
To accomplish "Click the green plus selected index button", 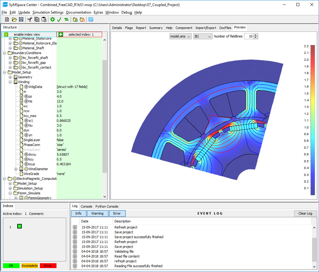I will [61, 34].
